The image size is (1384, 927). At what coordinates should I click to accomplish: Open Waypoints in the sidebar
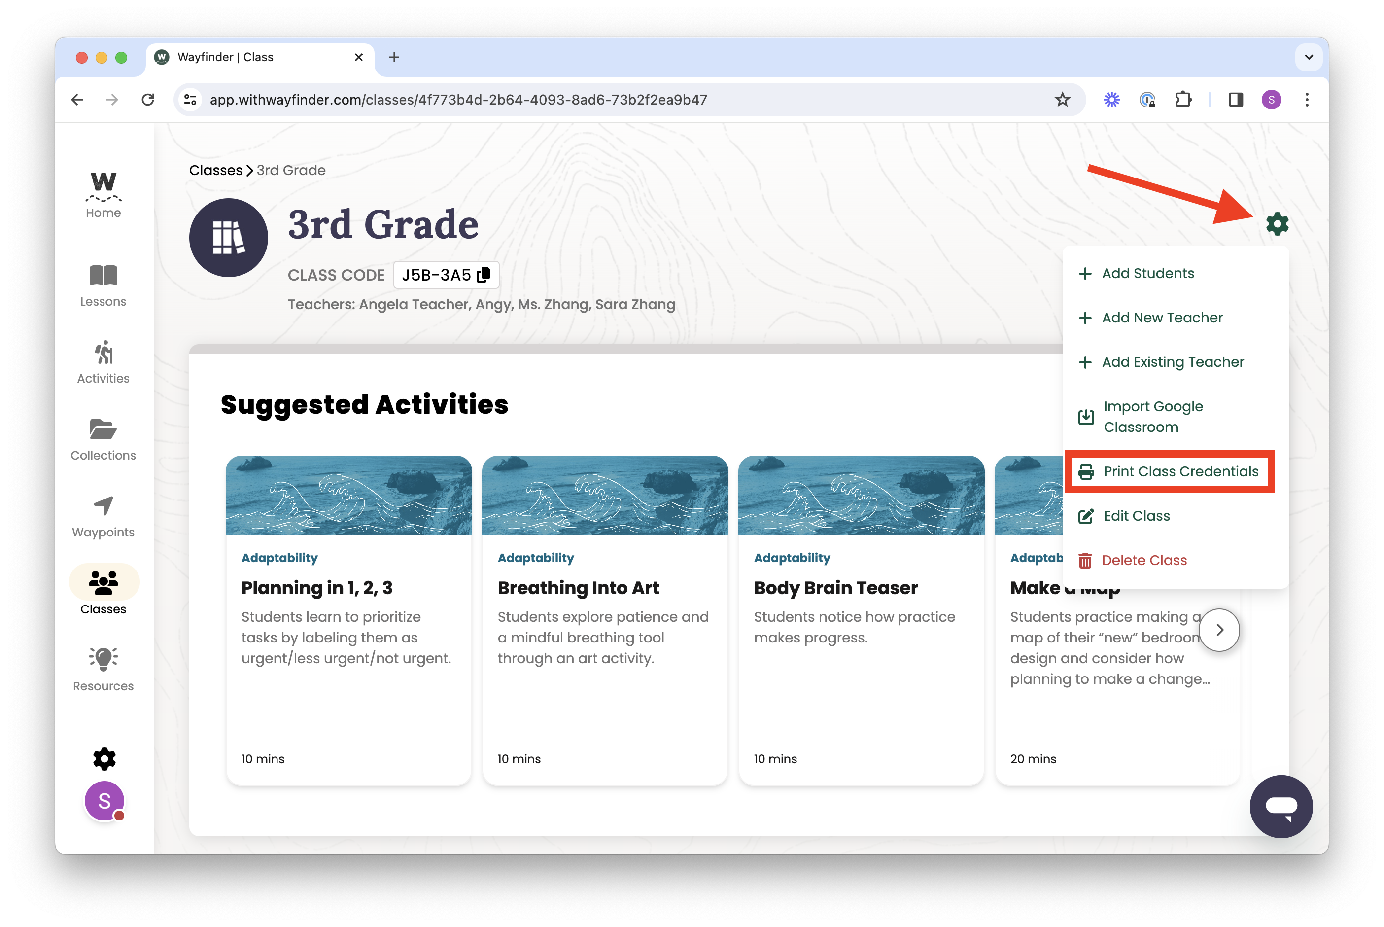click(104, 517)
